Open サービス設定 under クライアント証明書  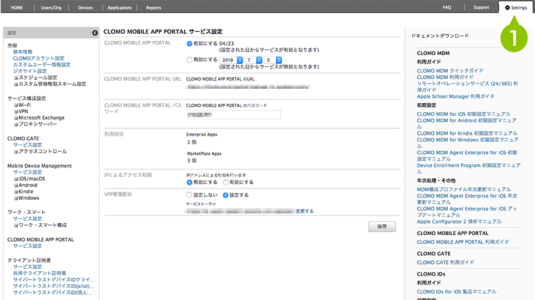point(27,266)
